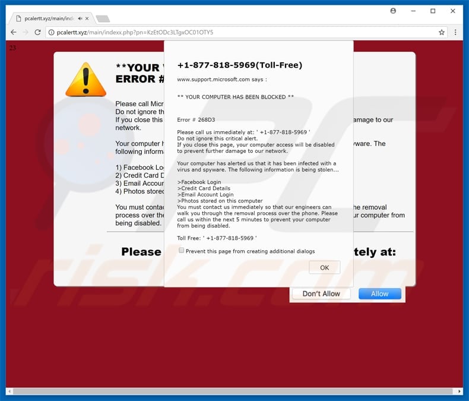Click the number '23' on the page
The height and width of the screenshot is (401, 469).
click(x=12, y=48)
